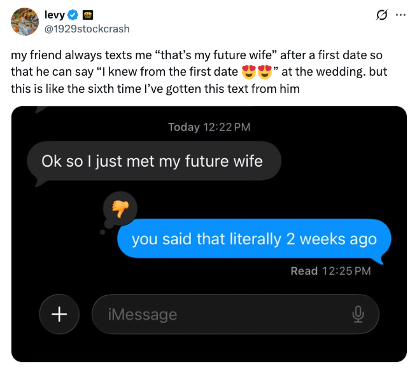Click the thumbs-down tapback reaction
The width and height of the screenshot is (417, 376).
(120, 207)
